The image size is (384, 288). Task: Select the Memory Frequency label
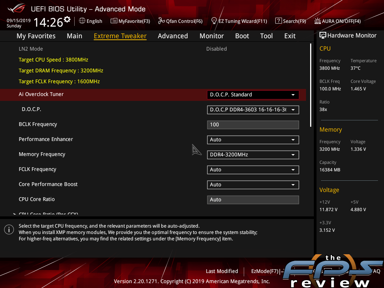[42, 154]
